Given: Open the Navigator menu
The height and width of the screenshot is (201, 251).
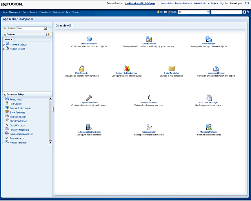Looking at the screenshot, I should click(15, 12).
